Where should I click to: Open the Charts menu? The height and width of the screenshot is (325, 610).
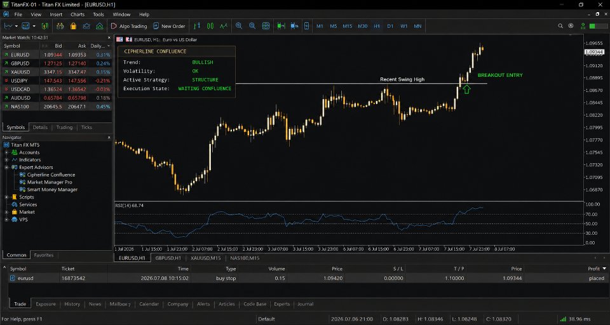[x=78, y=15]
